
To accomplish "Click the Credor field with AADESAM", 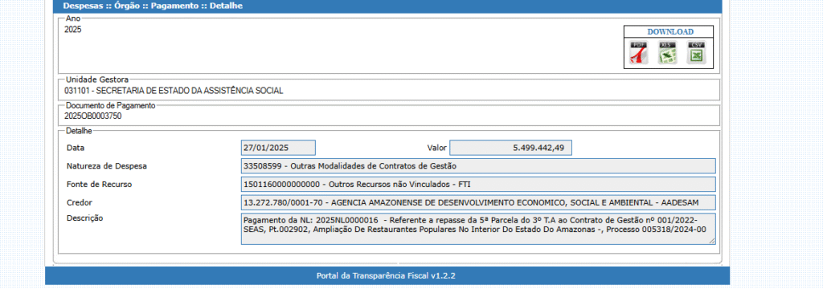I will (478, 202).
